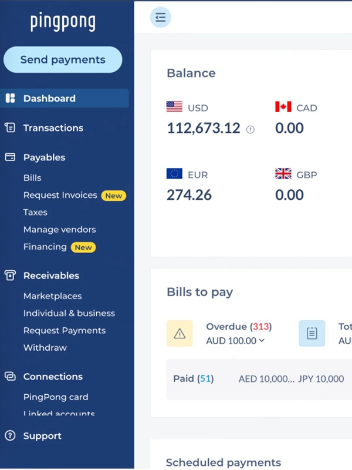Go to Transactions
This screenshot has height=470, width=352.
[53, 128]
